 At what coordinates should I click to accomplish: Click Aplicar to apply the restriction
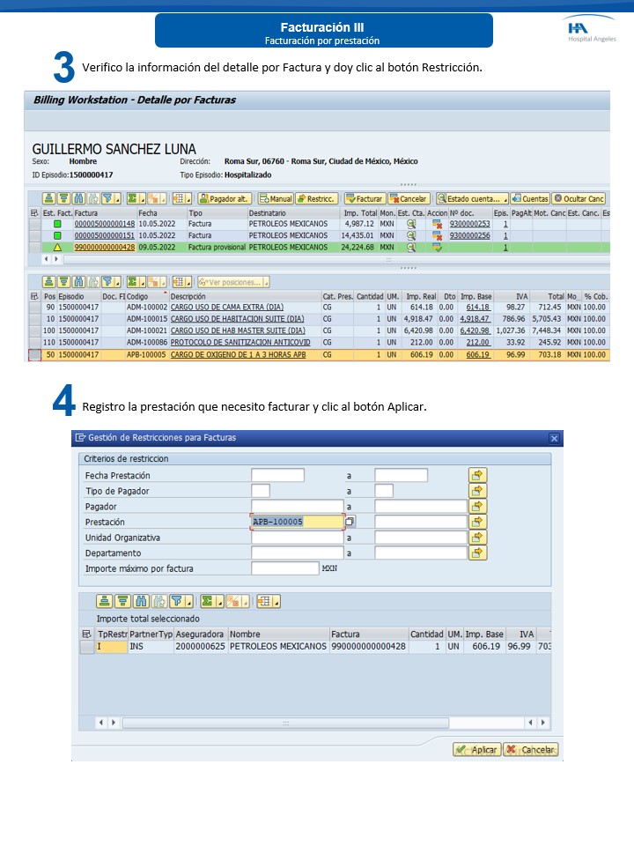[x=476, y=750]
